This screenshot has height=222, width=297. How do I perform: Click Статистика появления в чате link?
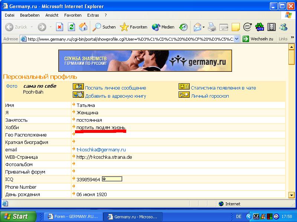[223, 88]
